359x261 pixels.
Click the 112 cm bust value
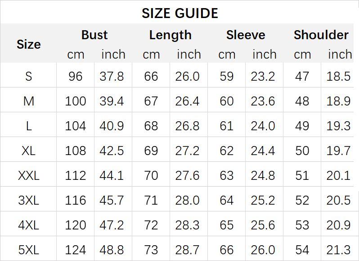[75, 175]
